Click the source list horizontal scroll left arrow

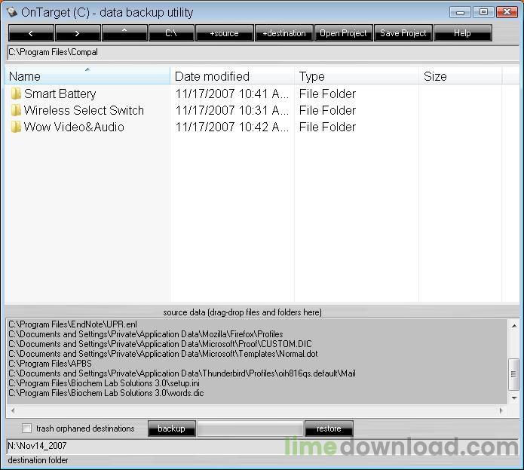13,410
